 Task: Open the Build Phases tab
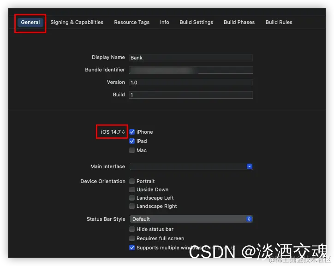(239, 22)
